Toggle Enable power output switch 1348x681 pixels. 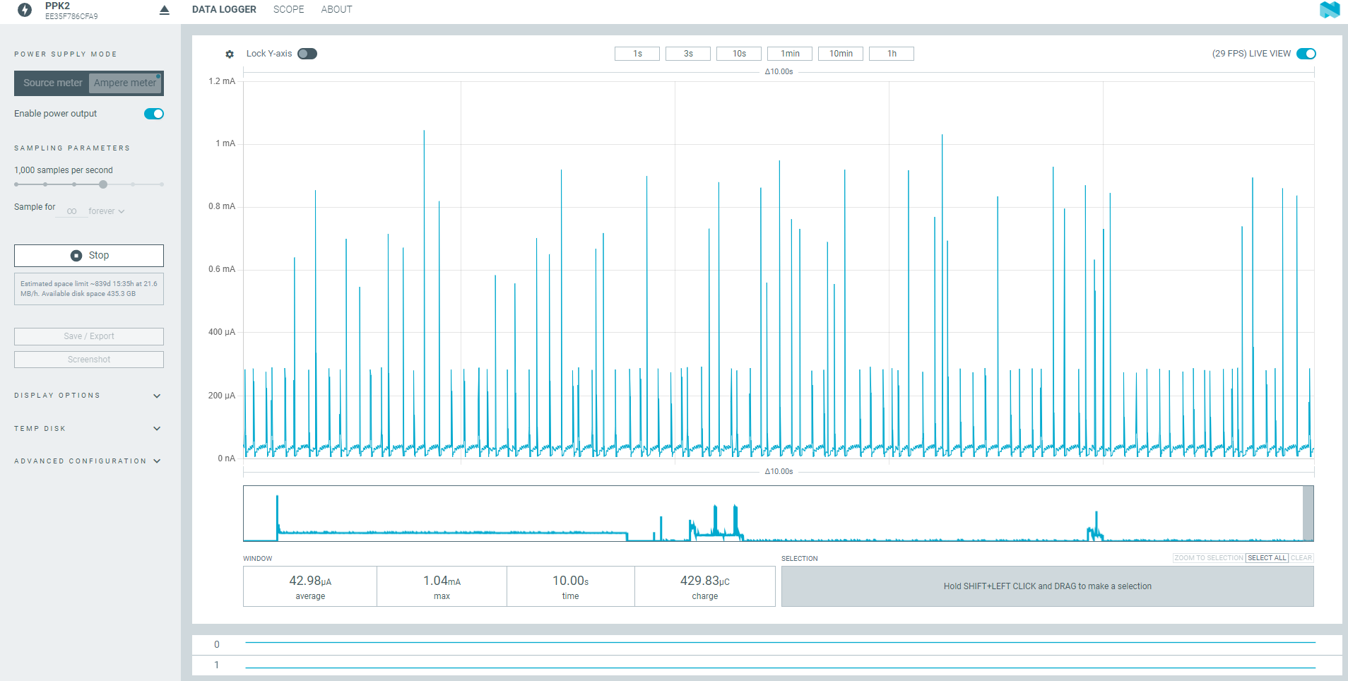(x=154, y=114)
